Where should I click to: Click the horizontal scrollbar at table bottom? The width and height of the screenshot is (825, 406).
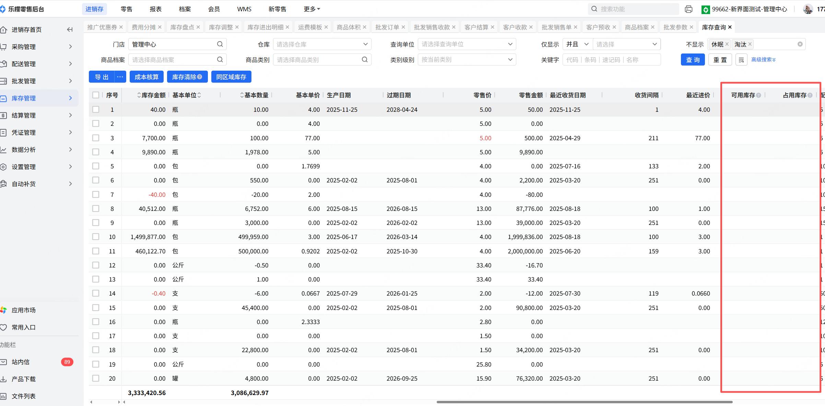point(584,402)
